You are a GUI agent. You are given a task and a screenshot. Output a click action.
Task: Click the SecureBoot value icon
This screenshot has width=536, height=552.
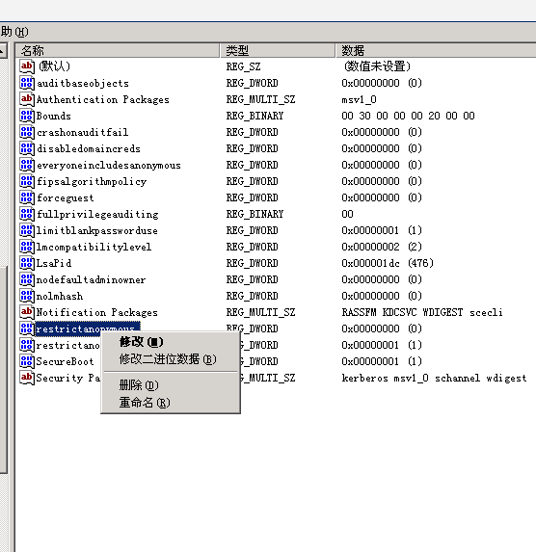pos(27,361)
